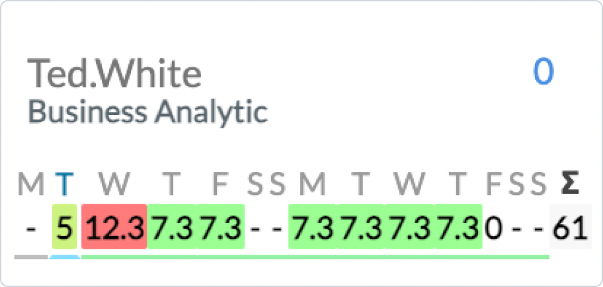Click the green progress underline bar
The image size is (603, 287).
click(315, 256)
